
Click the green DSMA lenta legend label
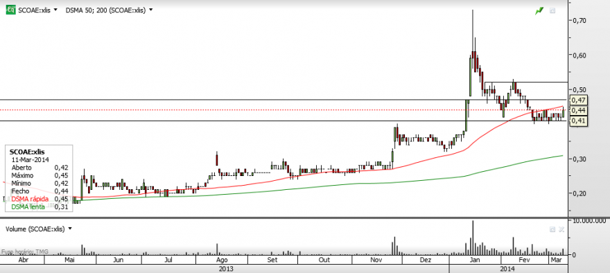coord(28,207)
